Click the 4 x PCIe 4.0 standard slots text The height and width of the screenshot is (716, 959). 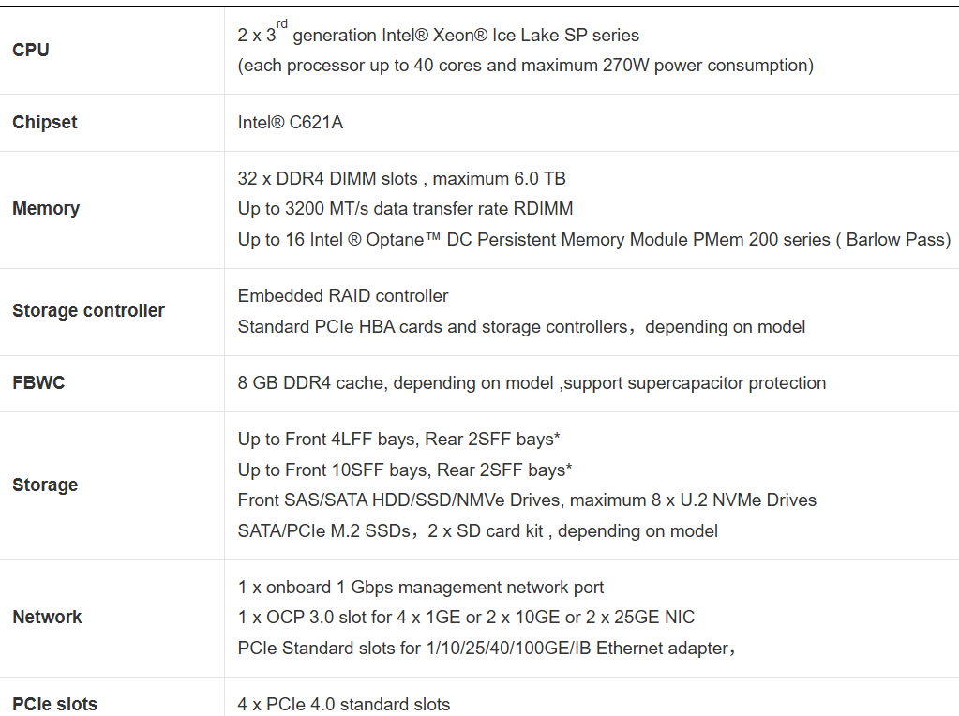pyautogui.click(x=344, y=704)
